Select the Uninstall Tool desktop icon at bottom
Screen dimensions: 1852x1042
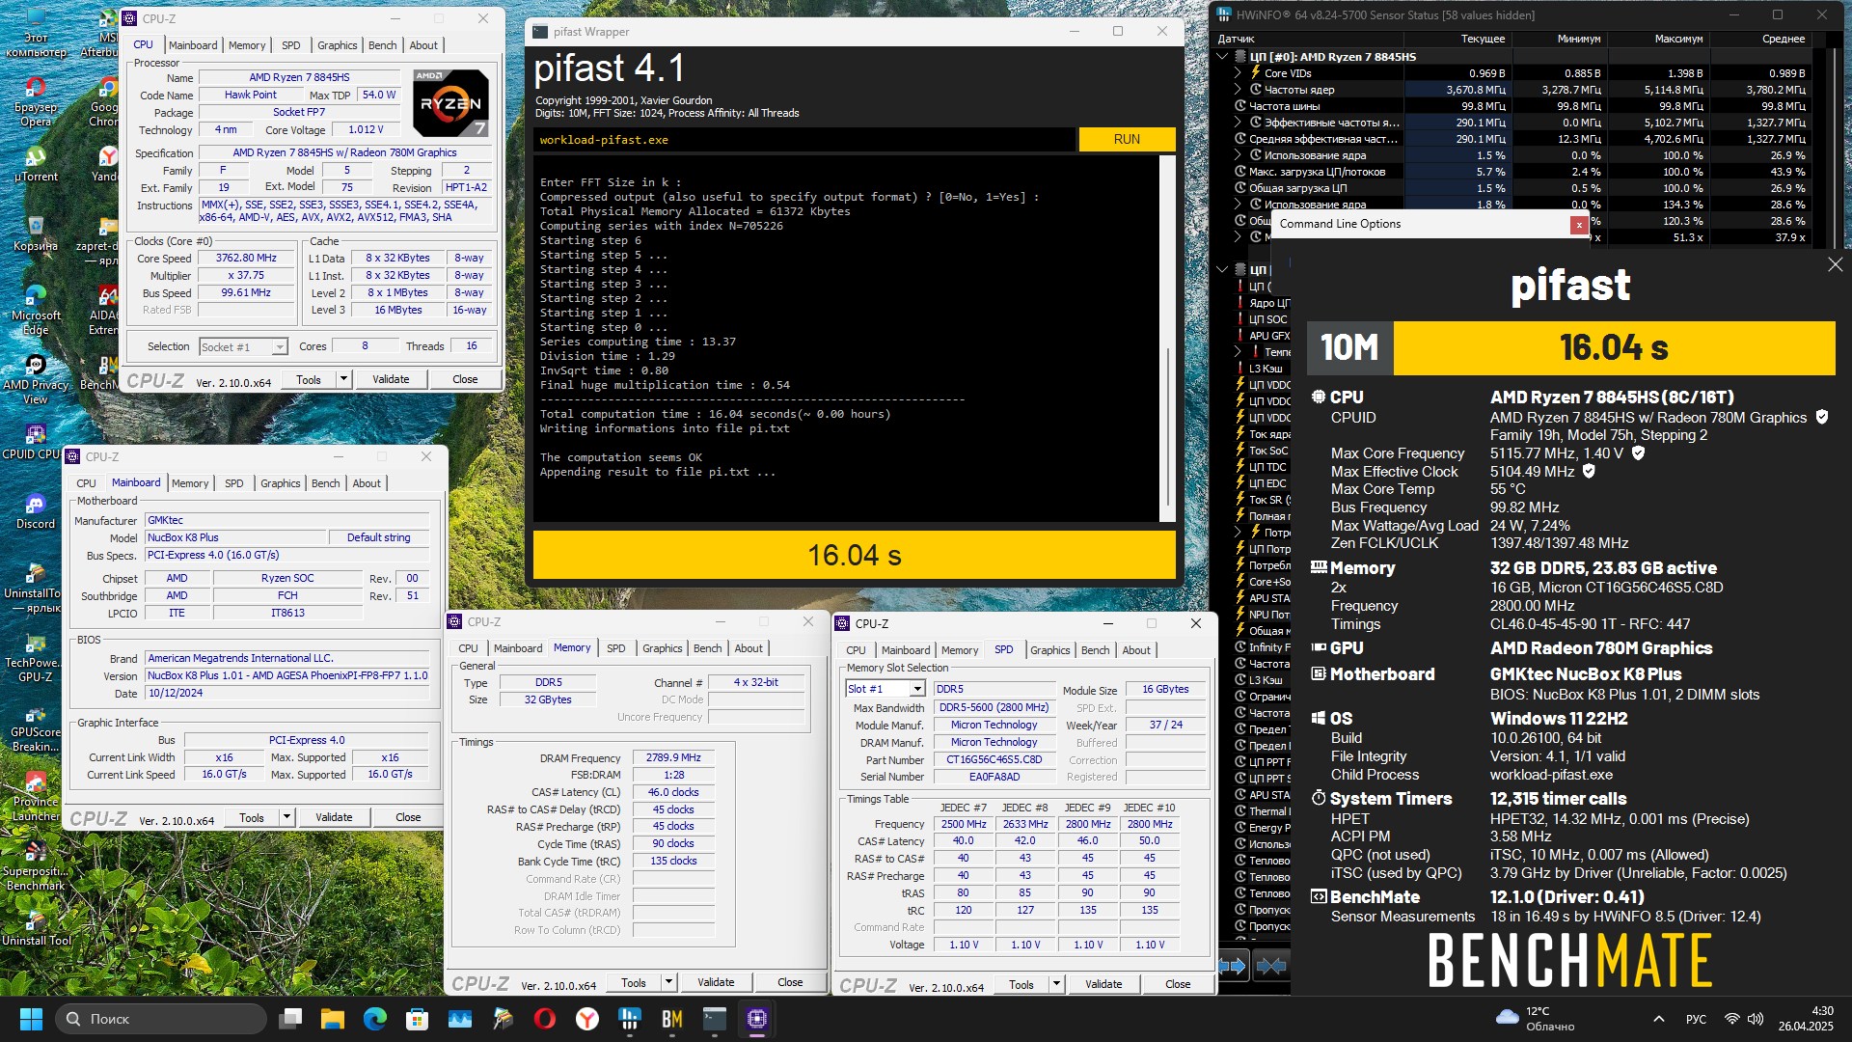tap(36, 928)
